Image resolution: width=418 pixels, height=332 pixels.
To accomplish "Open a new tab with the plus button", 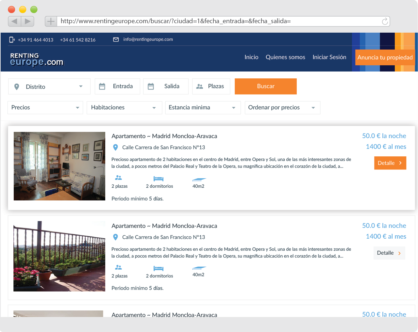I will (x=51, y=22).
